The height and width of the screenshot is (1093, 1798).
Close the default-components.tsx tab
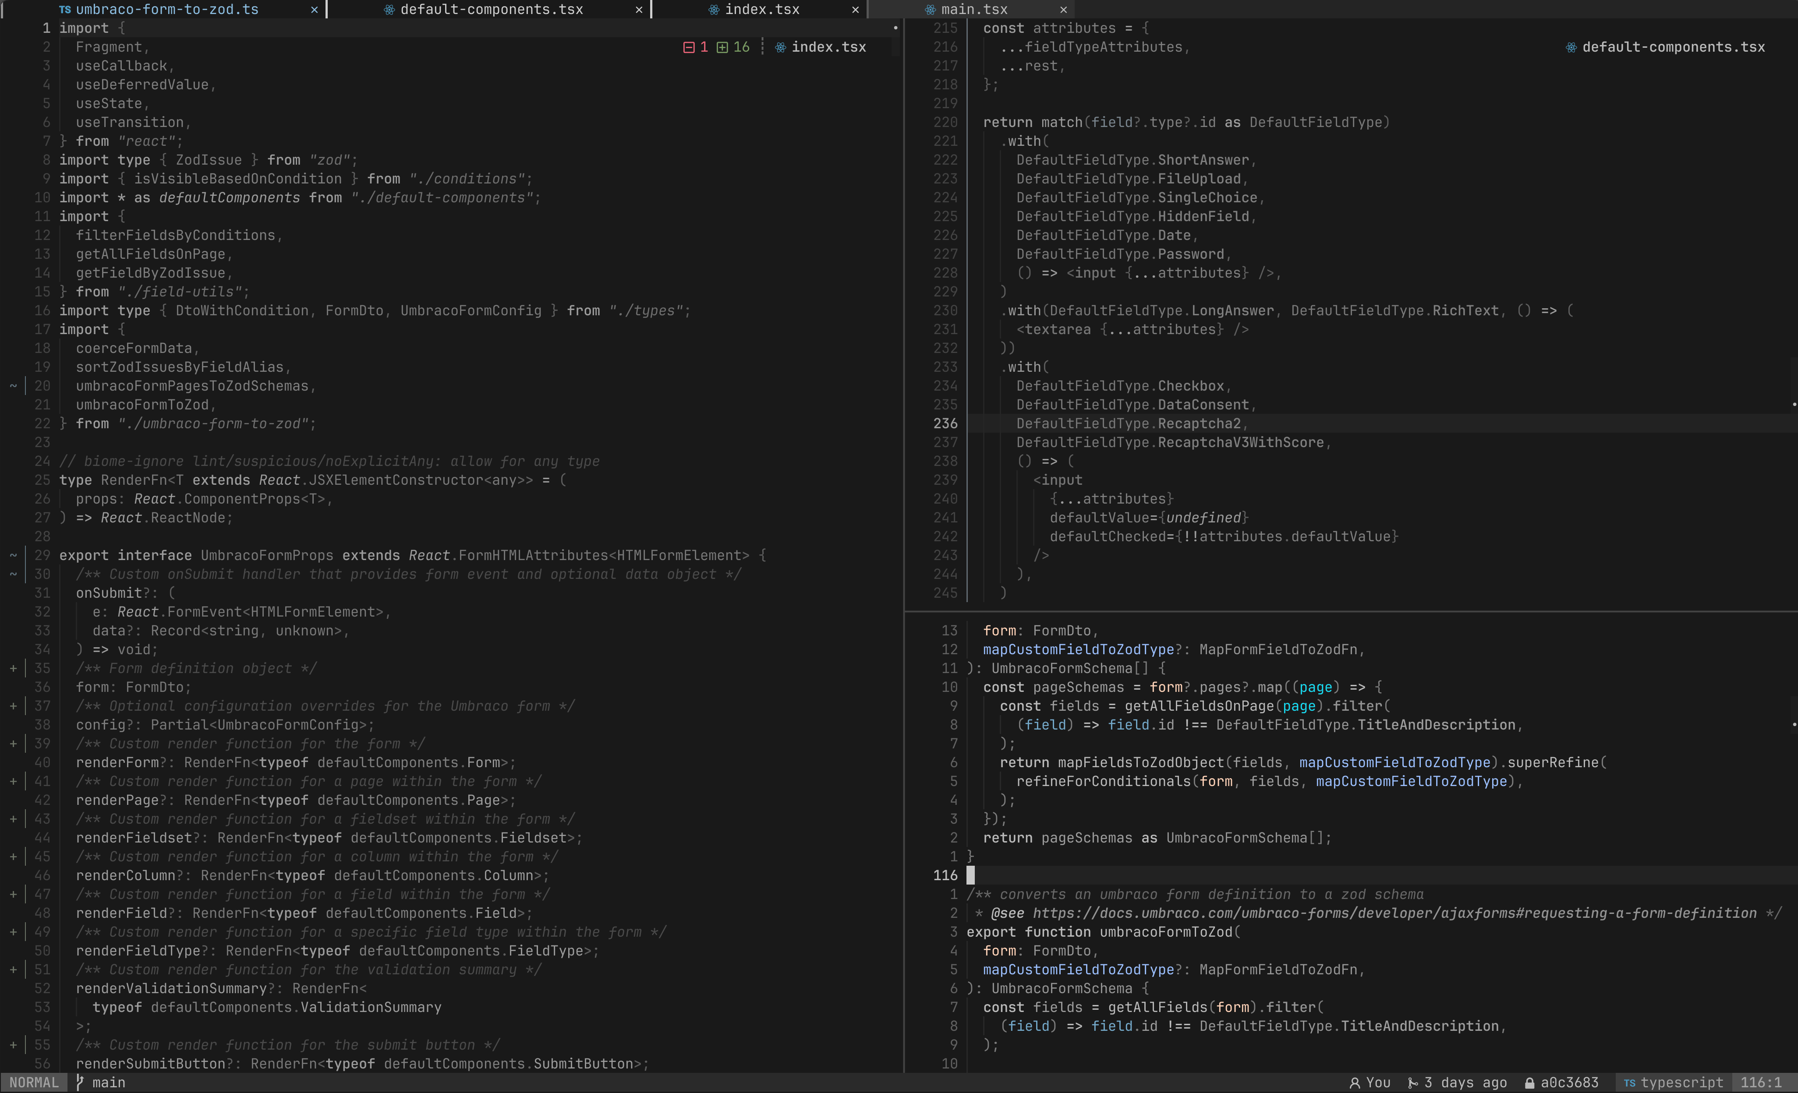tap(638, 10)
